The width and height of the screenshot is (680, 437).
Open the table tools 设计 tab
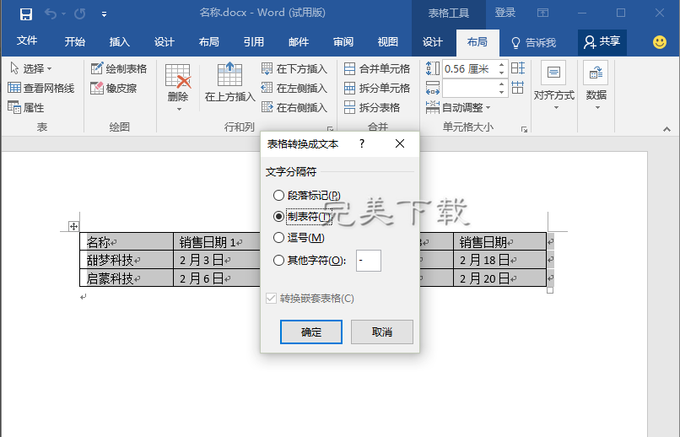point(432,41)
